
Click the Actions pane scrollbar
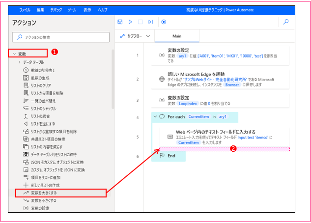click(113, 79)
